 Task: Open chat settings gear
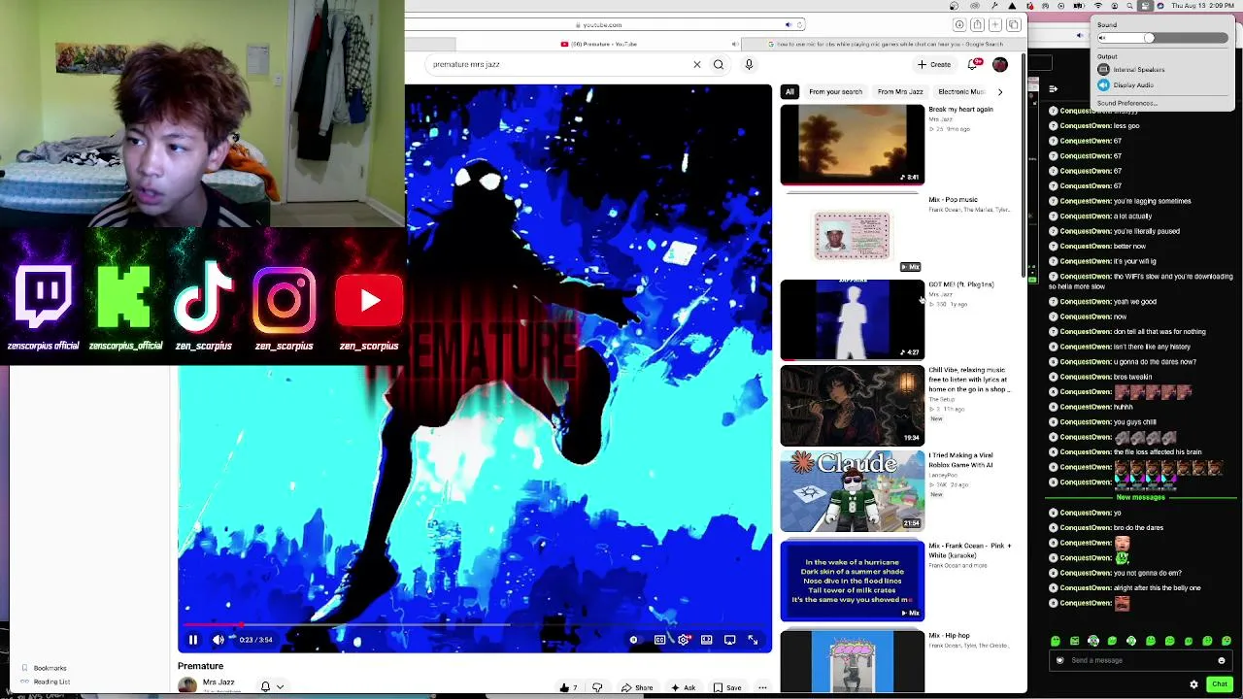point(1193,684)
